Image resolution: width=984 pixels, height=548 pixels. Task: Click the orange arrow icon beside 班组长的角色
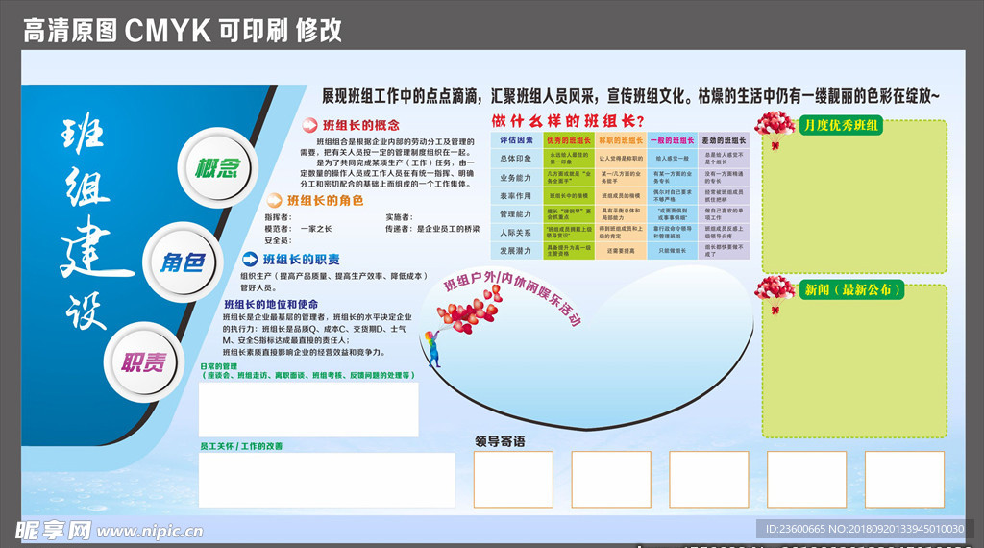pyautogui.click(x=274, y=200)
